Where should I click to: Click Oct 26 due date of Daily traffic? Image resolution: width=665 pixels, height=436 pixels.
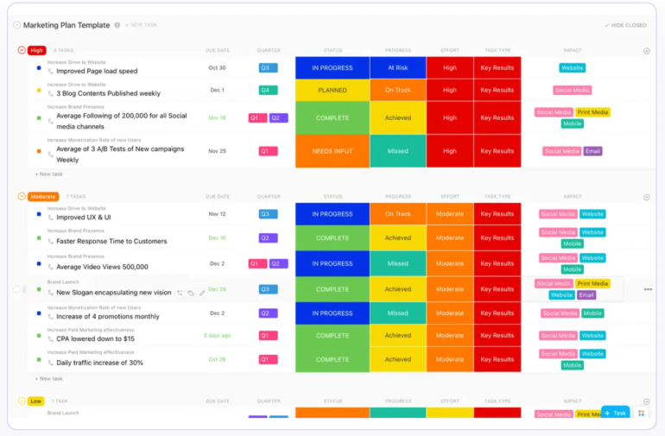(x=217, y=360)
